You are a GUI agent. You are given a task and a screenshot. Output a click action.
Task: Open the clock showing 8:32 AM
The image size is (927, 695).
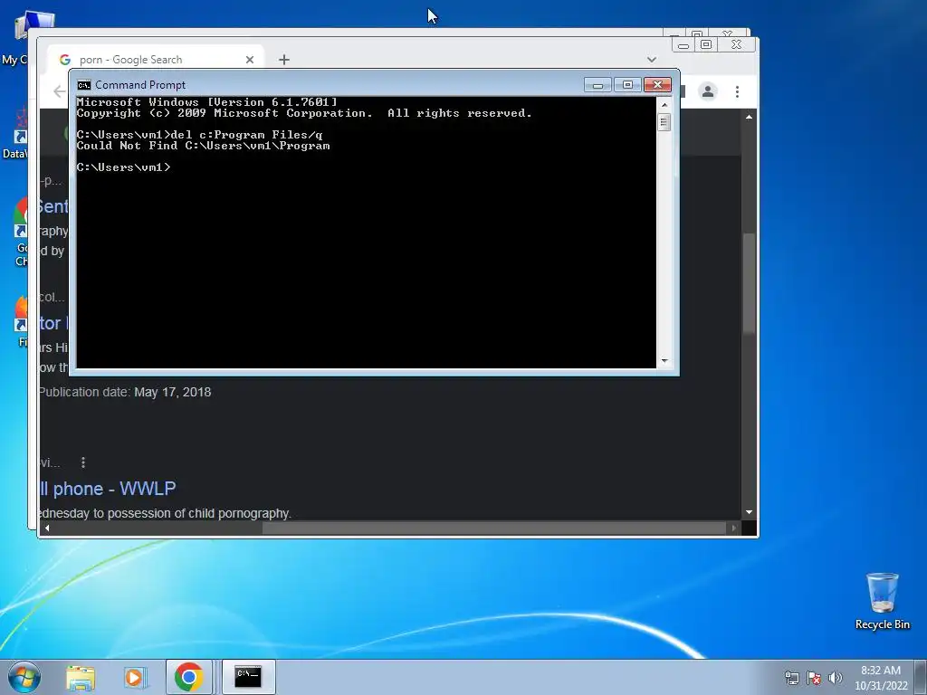click(881, 678)
